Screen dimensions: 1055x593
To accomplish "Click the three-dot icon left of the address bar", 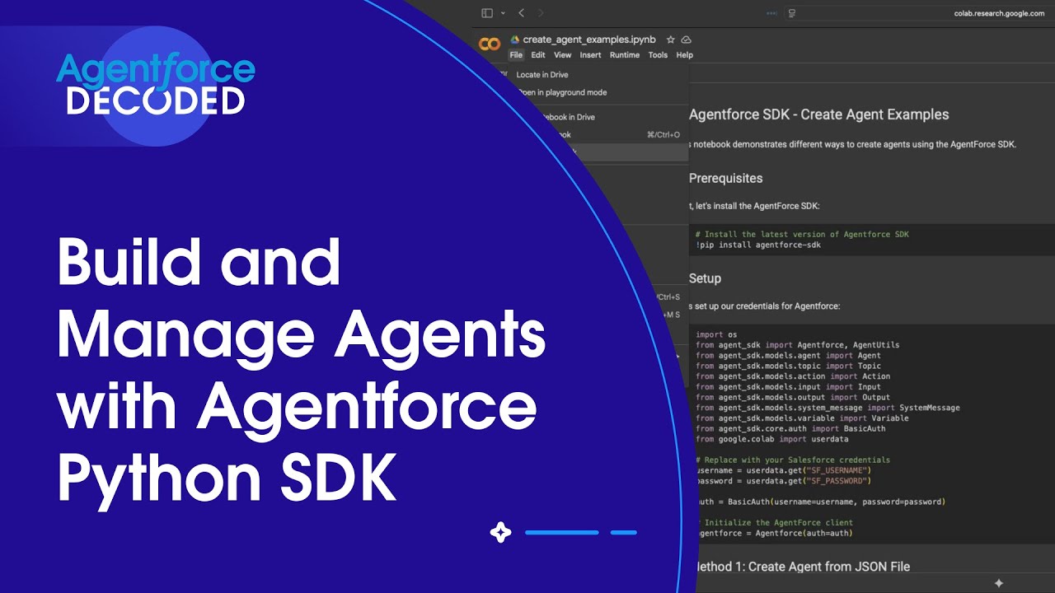I will pos(771,13).
